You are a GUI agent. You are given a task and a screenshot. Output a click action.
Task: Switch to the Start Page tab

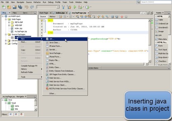click(44, 13)
